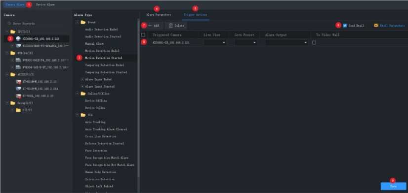Expand the first NVR device node
The image size is (408, 193).
pyautogui.click(x=12, y=60)
